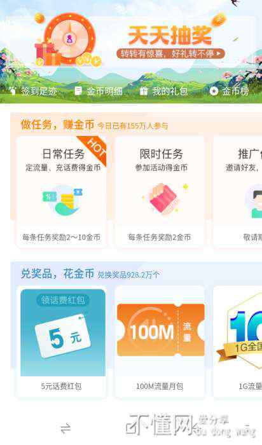262x445 pixels.
Task: Tap the 100M流量月包 caption
Action: click(x=160, y=387)
